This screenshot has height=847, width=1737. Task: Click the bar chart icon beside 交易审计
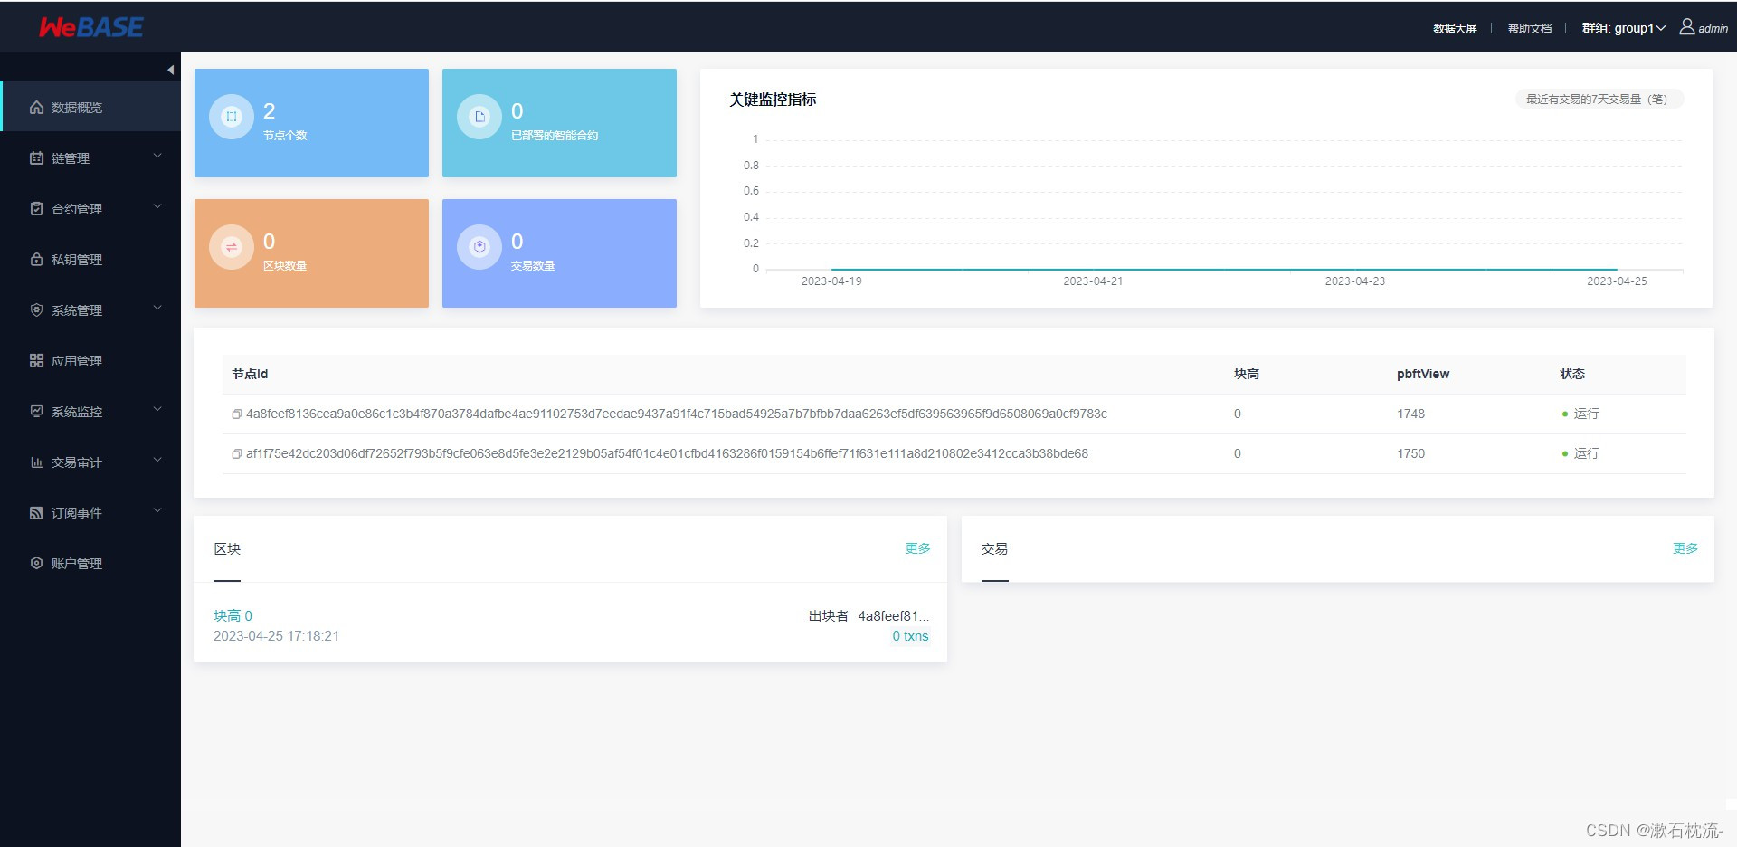pos(36,462)
